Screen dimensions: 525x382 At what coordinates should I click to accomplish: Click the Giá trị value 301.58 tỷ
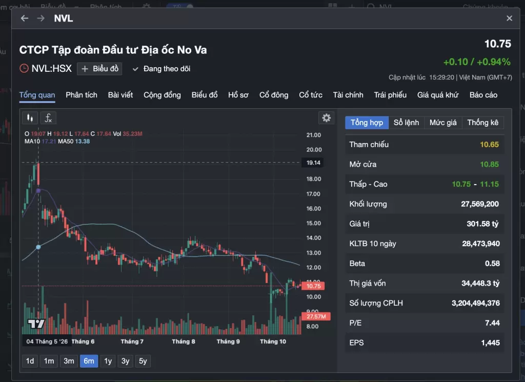482,224
